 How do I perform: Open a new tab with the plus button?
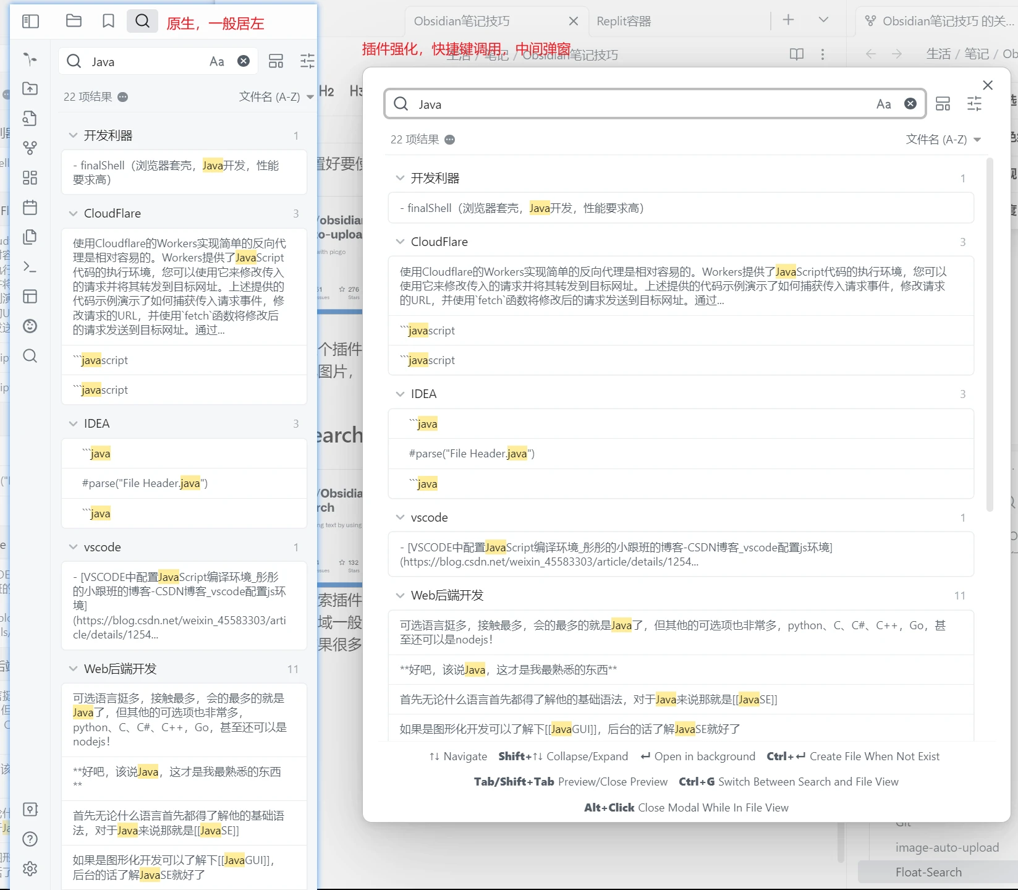tap(788, 20)
